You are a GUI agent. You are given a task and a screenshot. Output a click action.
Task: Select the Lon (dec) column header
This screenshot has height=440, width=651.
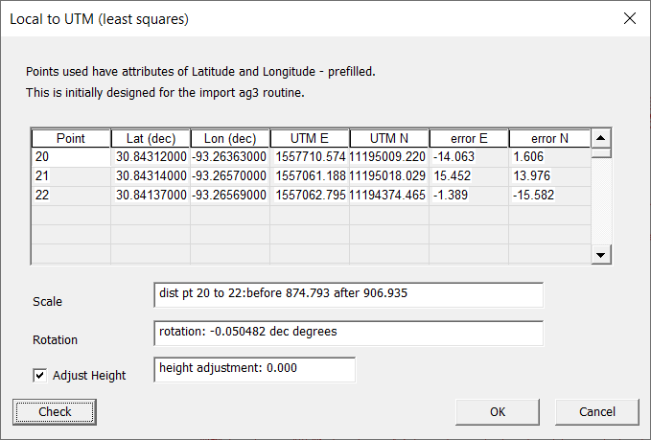point(230,138)
